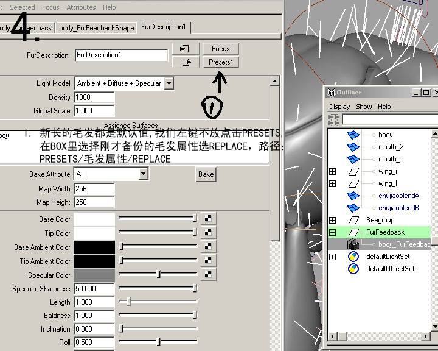Click the chujiaoblendA mesh icon in Outliner

353,196
